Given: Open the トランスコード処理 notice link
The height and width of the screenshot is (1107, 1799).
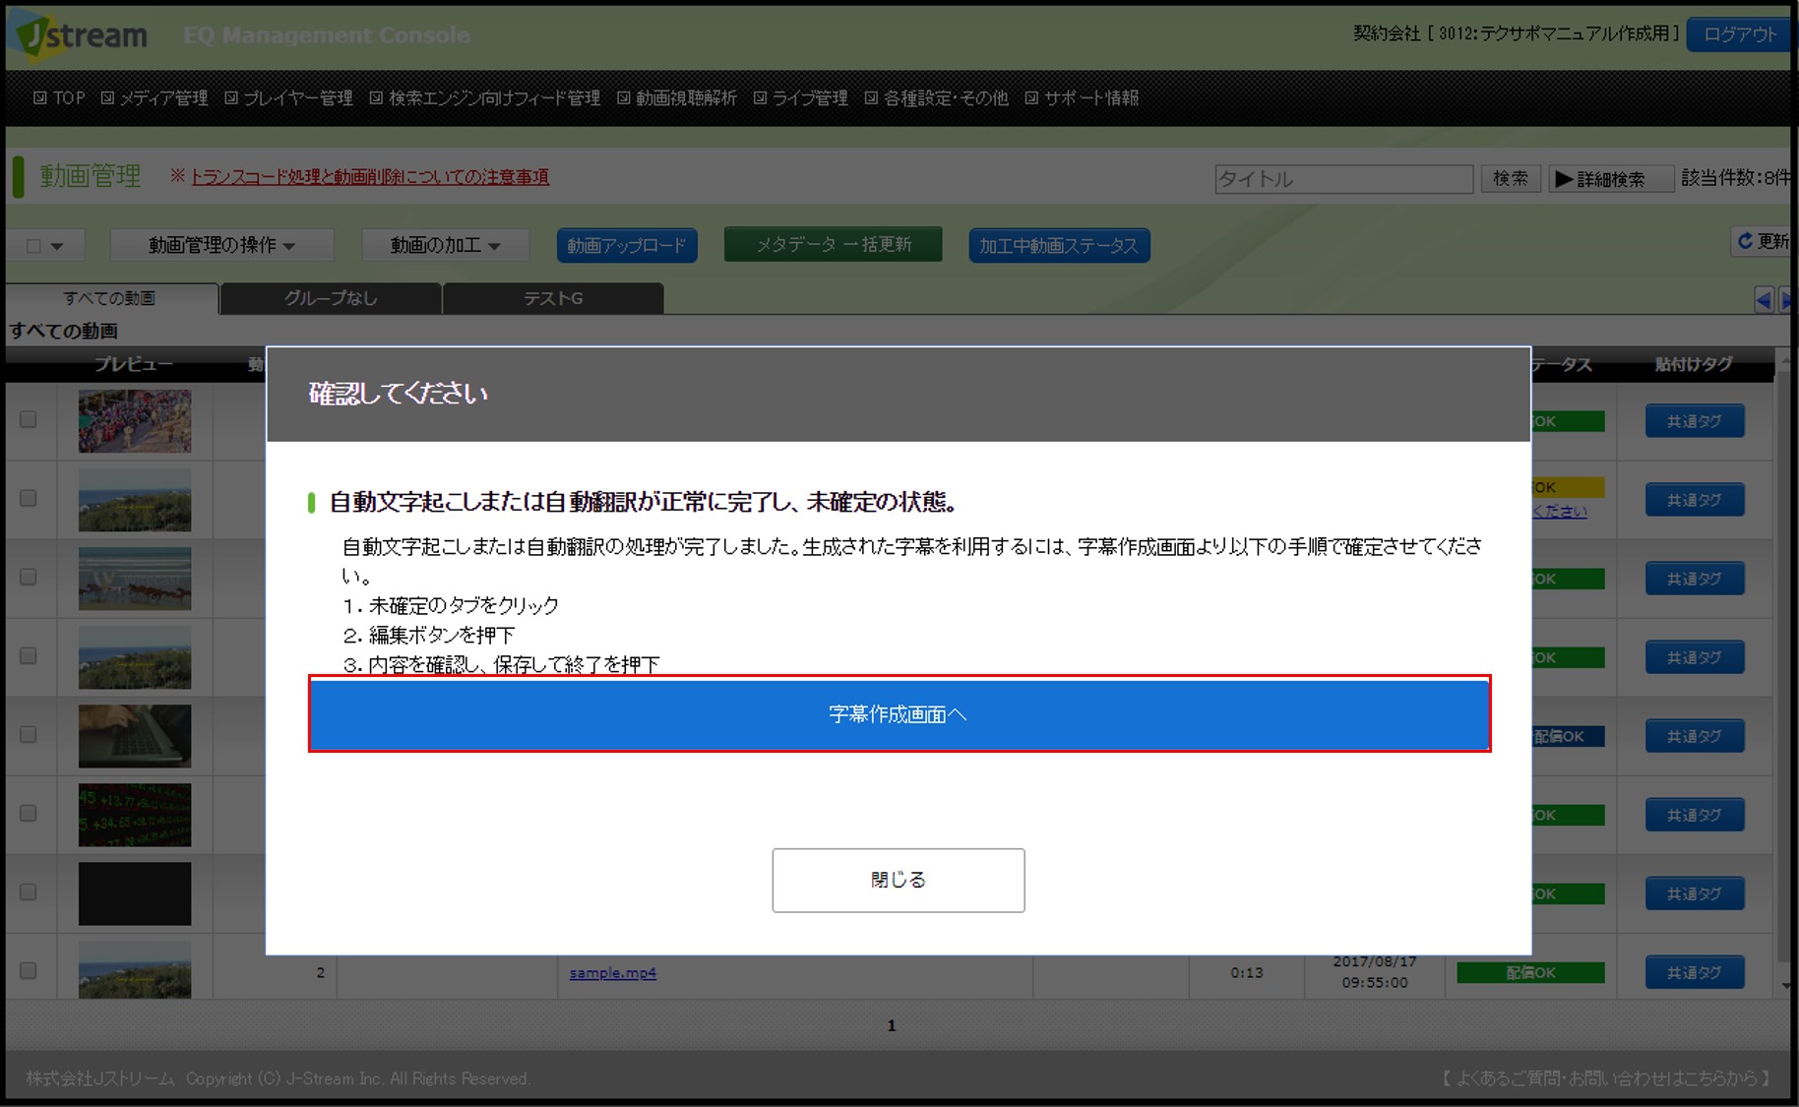Looking at the screenshot, I should click(x=369, y=176).
